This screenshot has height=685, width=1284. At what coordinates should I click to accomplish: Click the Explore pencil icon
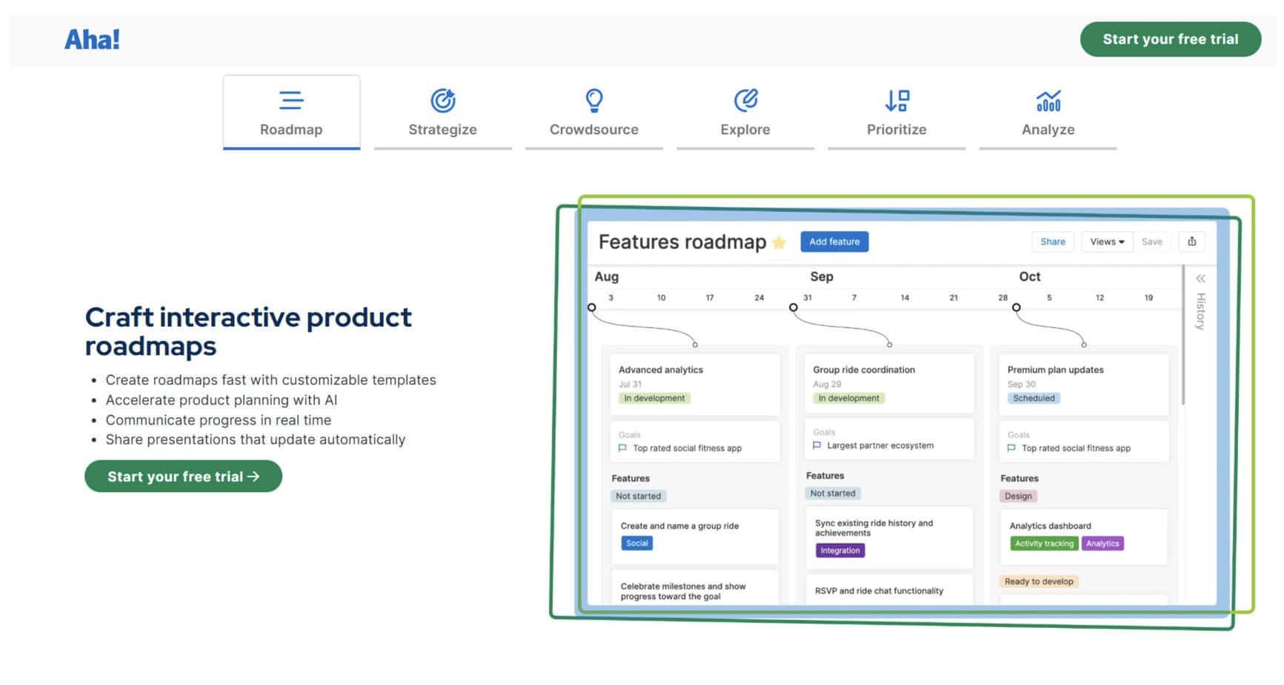point(745,100)
